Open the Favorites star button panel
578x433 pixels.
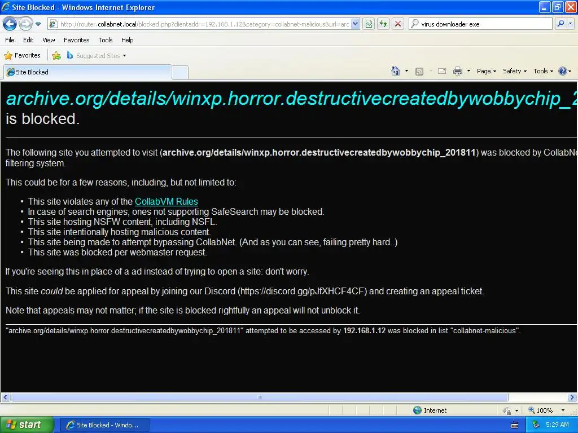pos(22,56)
